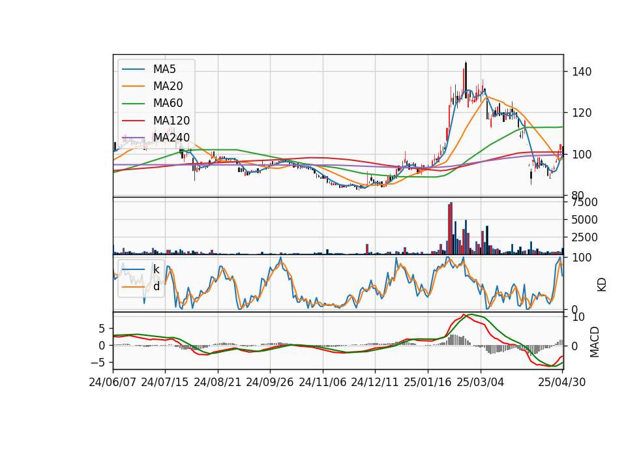626x450 pixels.
Task: Click the MACD axis title
Action: coord(595,342)
